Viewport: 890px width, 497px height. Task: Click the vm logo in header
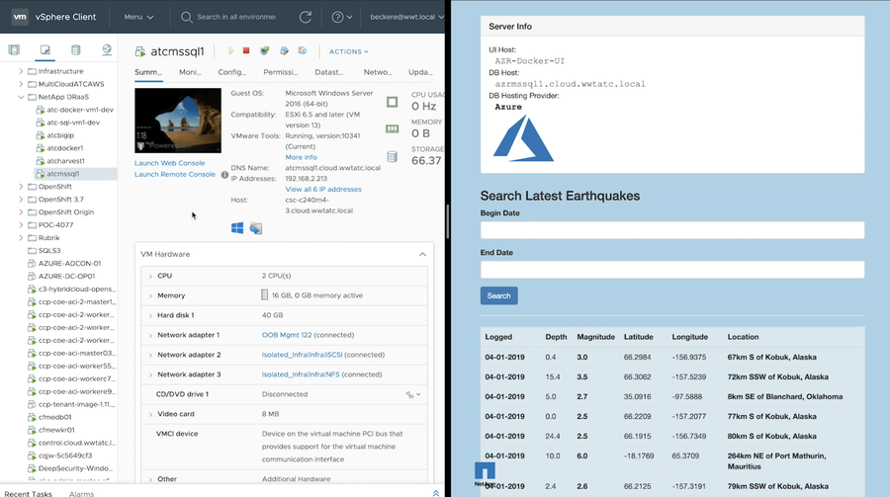(x=20, y=17)
